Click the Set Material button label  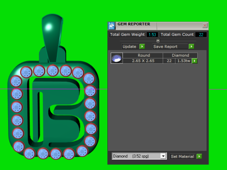[183, 156]
